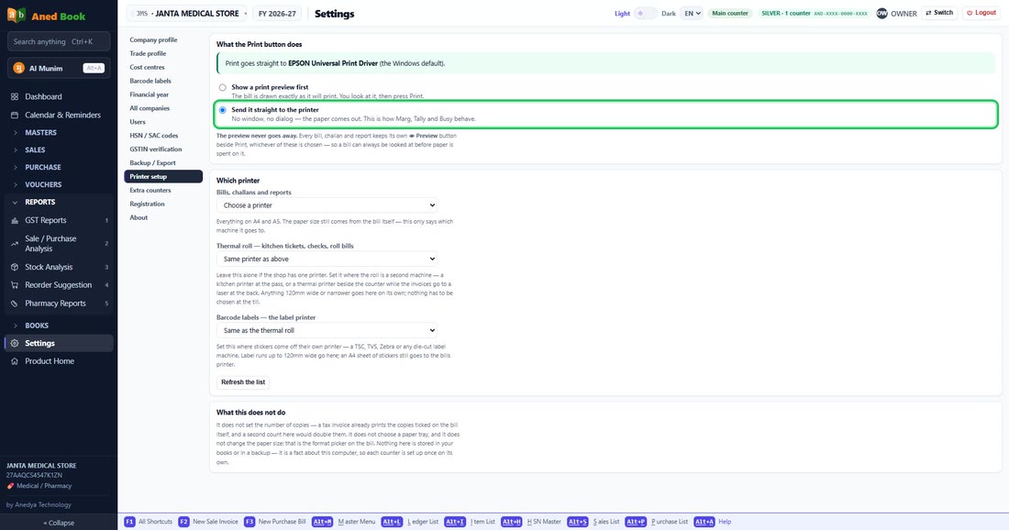This screenshot has width=1009, height=530.
Task: Open the Barcode labels settings tab
Action: [x=163, y=81]
